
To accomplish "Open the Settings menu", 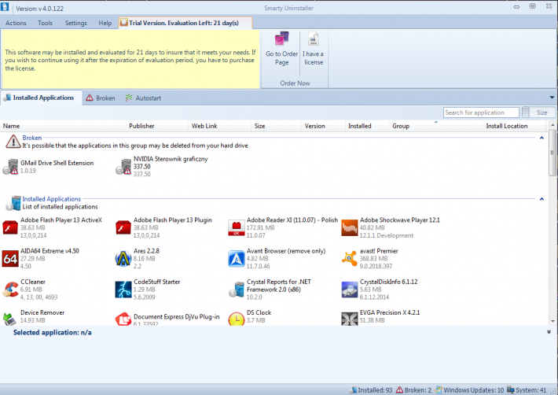I will tap(75, 23).
